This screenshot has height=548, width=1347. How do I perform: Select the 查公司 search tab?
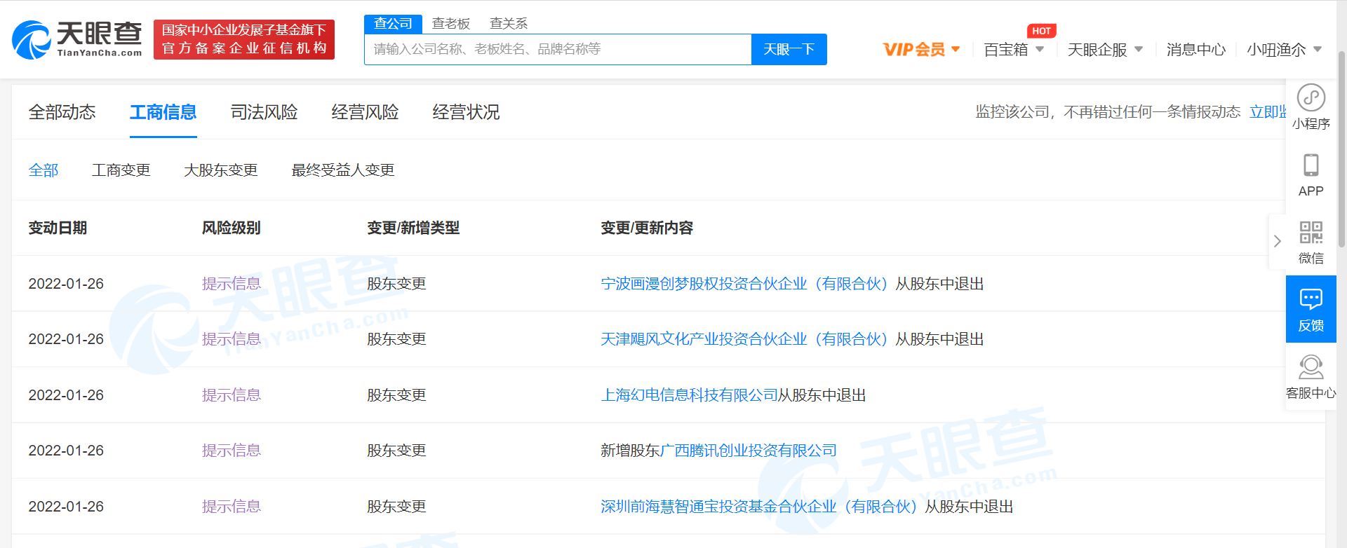click(x=393, y=24)
